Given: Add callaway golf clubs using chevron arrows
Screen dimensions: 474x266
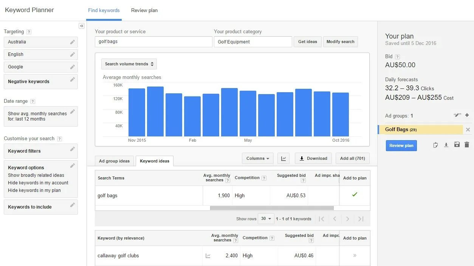Looking at the screenshot, I should pos(355,255).
